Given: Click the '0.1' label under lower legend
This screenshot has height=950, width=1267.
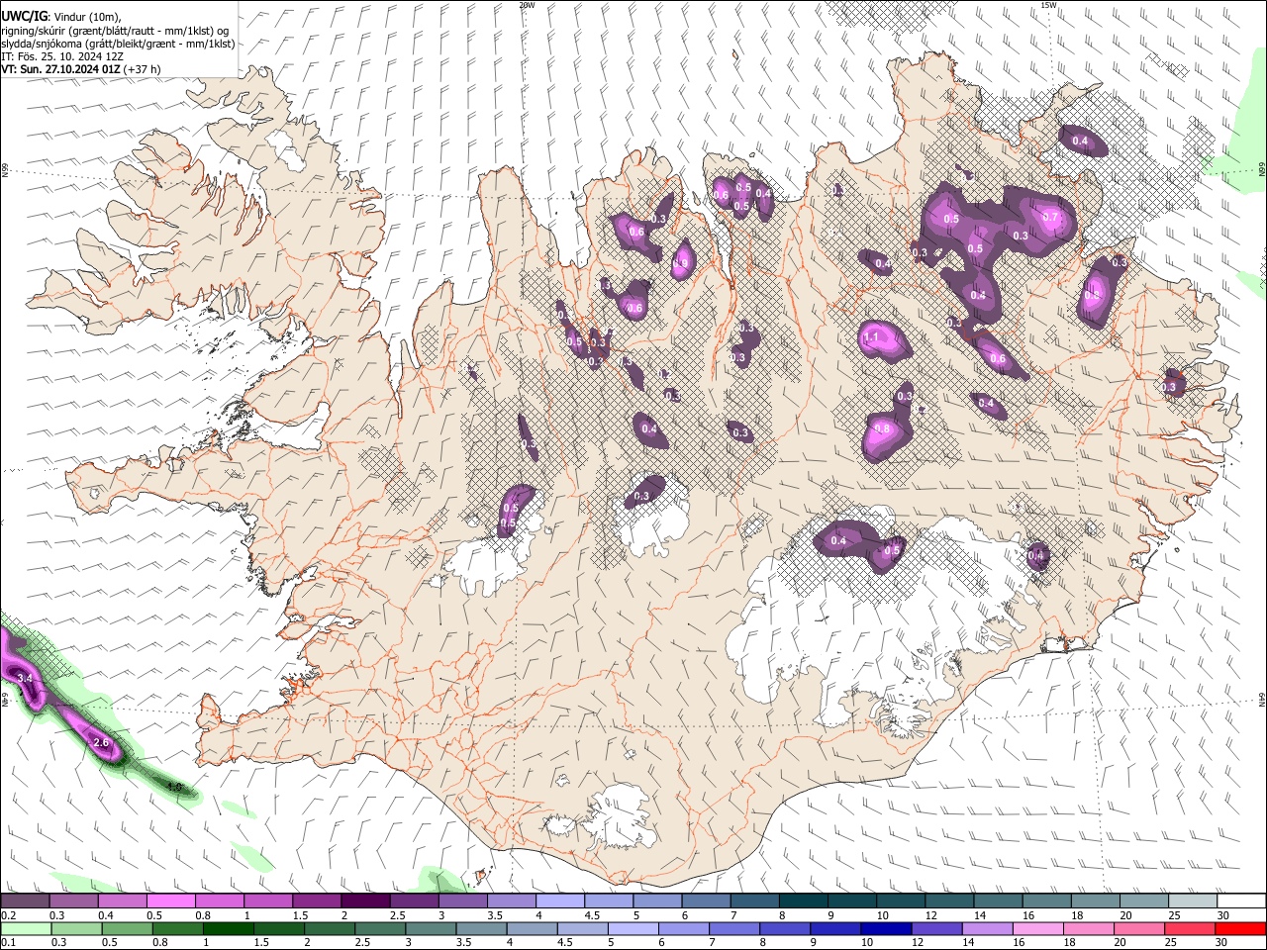Looking at the screenshot, I should [x=8, y=942].
